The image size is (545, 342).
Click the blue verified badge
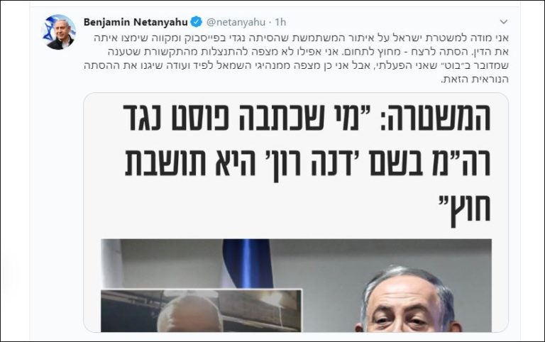pos(197,22)
